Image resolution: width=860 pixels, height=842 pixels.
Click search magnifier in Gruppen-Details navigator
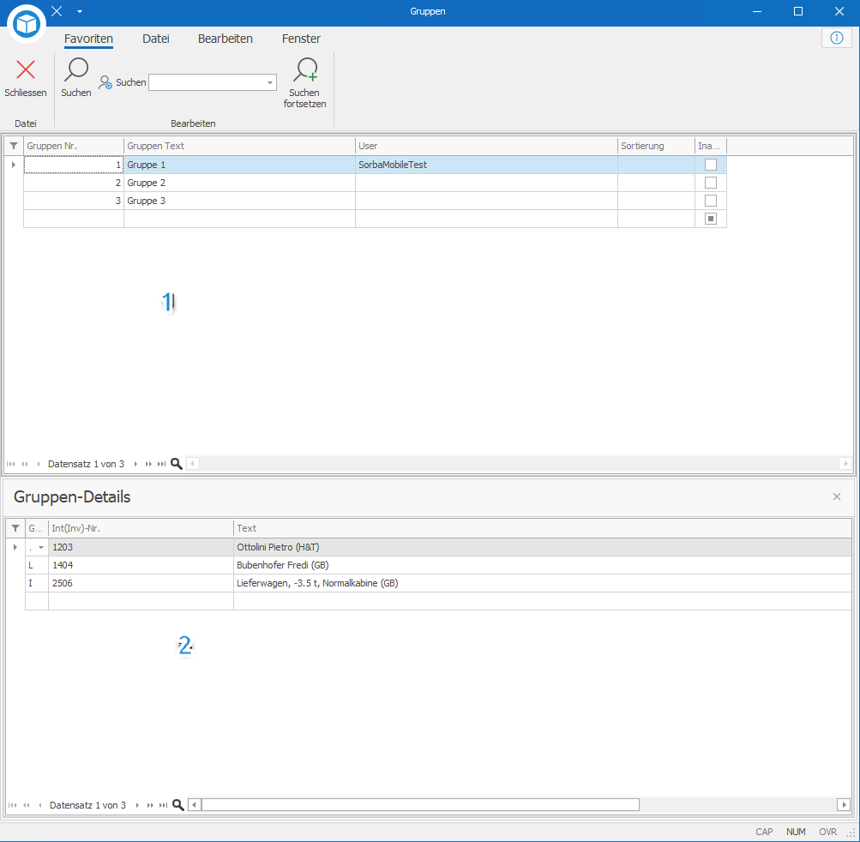(x=177, y=805)
